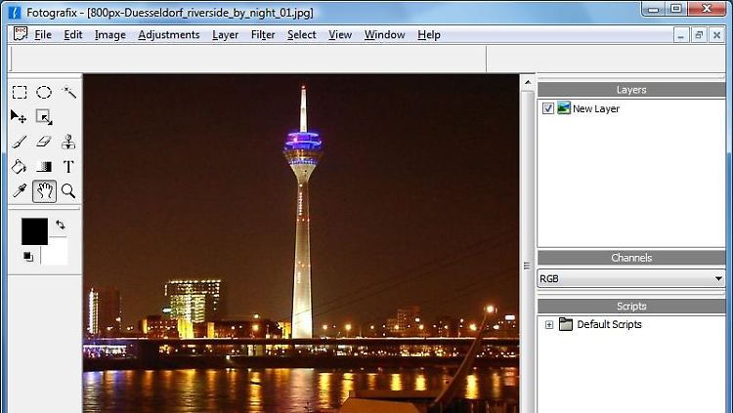Image resolution: width=733 pixels, height=413 pixels.
Task: Activate the Zoom magnifier tool
Action: click(x=68, y=191)
